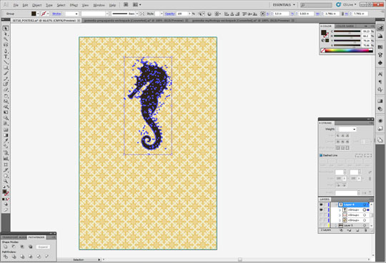Select the Rotate tool
386x263 pixels.
pyautogui.click(x=6, y=96)
